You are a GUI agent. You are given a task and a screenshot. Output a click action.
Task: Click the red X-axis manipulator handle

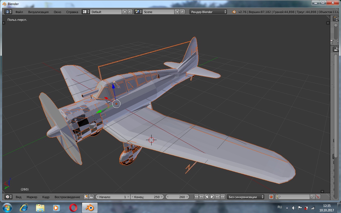(106, 98)
